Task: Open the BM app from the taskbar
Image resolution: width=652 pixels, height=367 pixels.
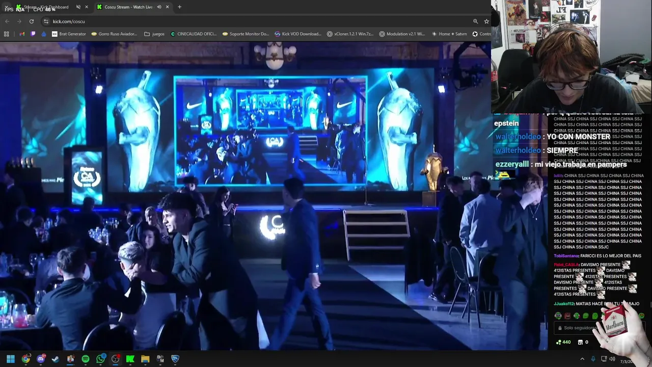Action: coord(160,359)
